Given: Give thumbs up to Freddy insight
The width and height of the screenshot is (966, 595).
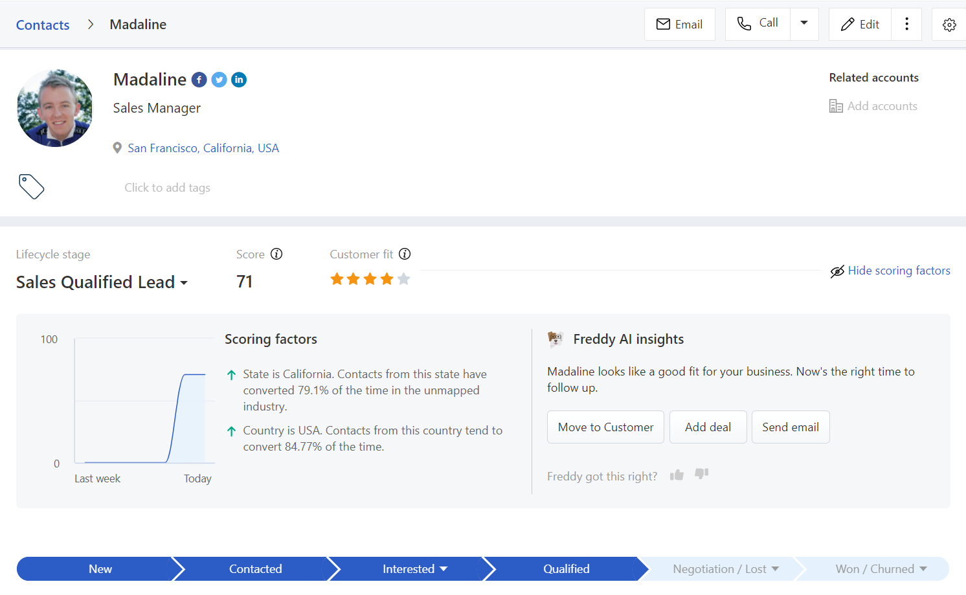Looking at the screenshot, I should click(677, 475).
